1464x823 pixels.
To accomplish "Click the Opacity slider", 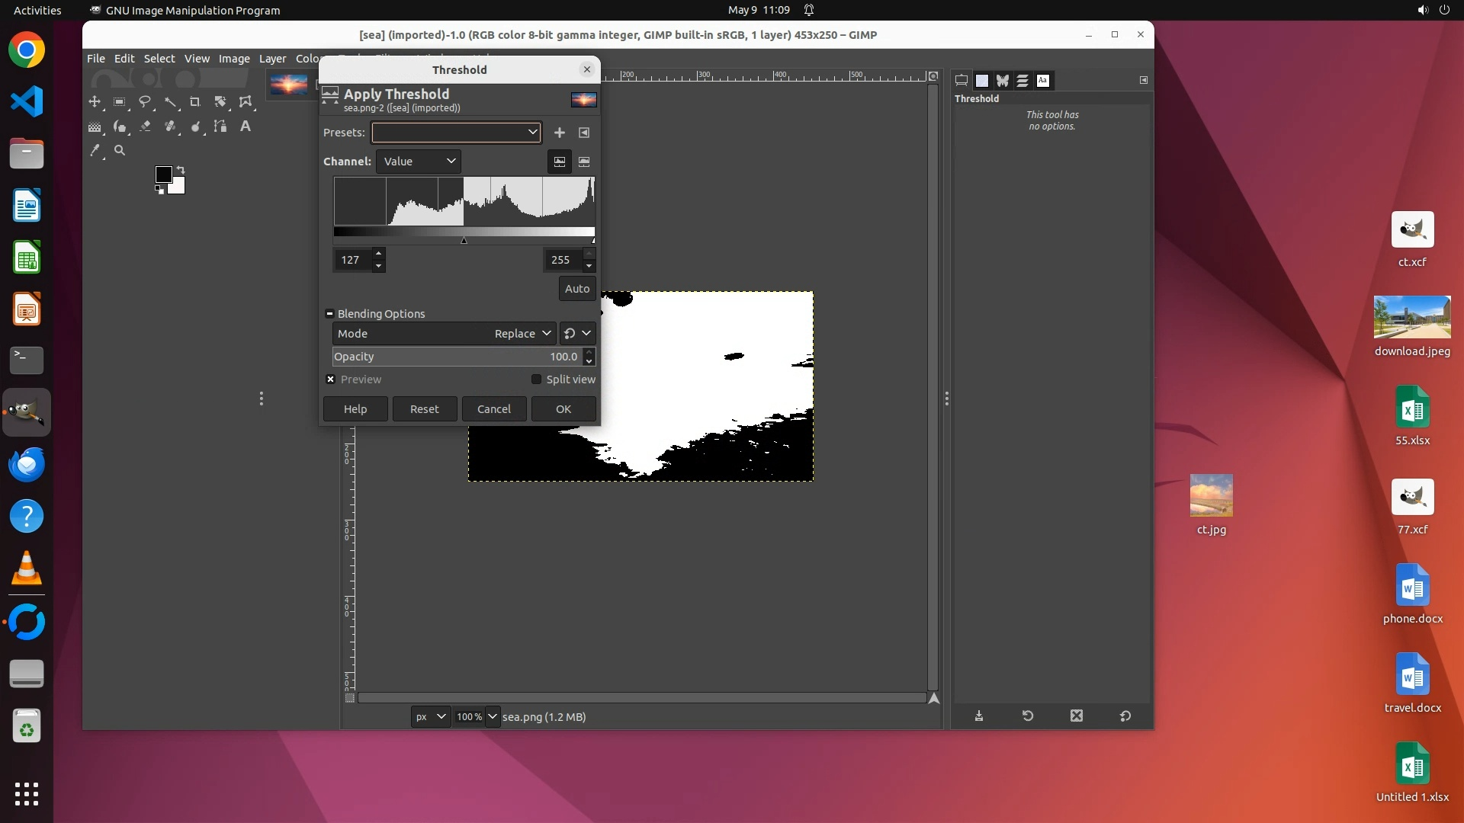I will click(x=456, y=357).
